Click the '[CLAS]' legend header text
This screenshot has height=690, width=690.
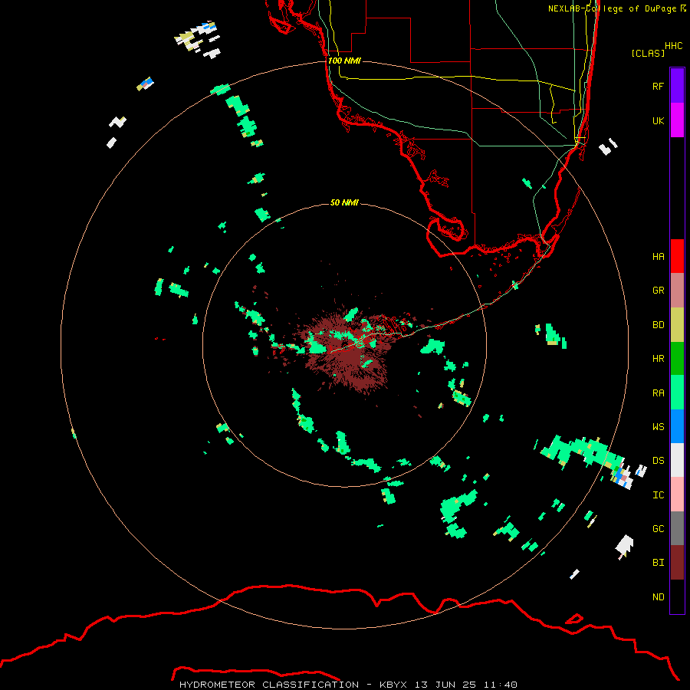coord(648,53)
